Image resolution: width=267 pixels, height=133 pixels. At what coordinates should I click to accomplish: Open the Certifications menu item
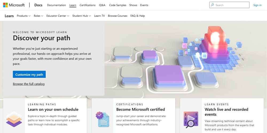(x=88, y=5)
